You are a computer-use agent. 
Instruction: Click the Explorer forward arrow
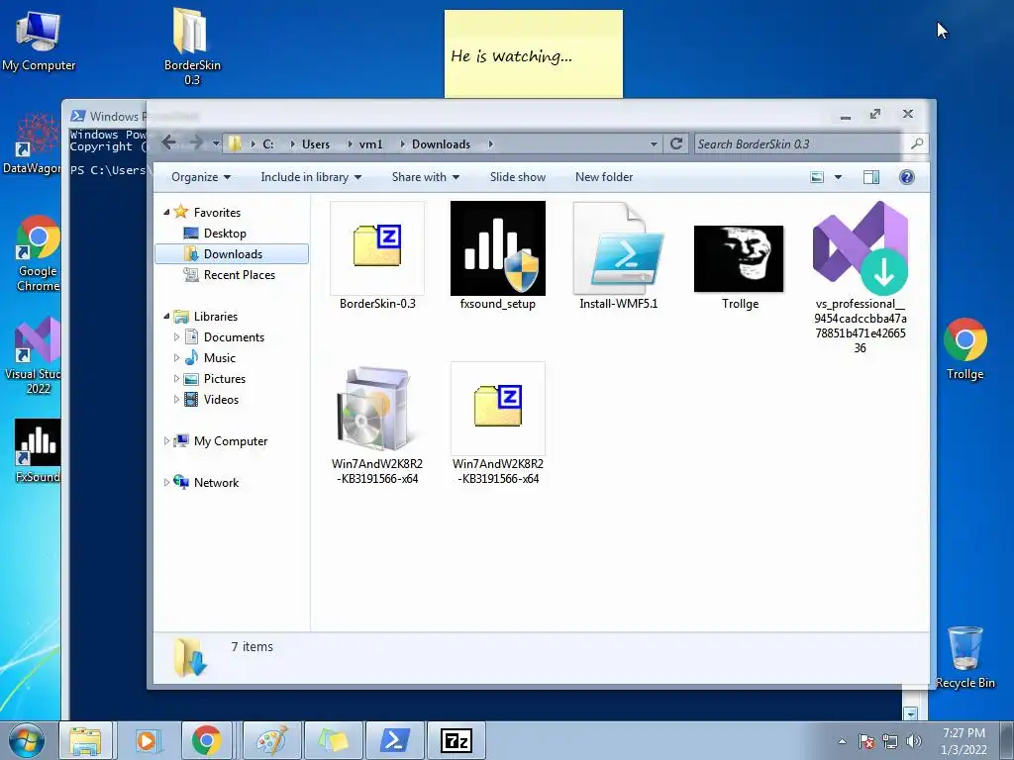pos(196,142)
